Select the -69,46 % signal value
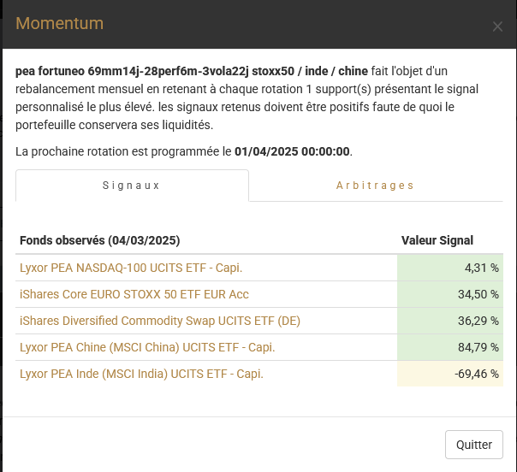The height and width of the screenshot is (472, 517). click(x=477, y=374)
